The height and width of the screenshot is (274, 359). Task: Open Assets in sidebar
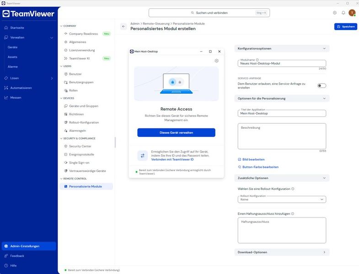click(12, 57)
